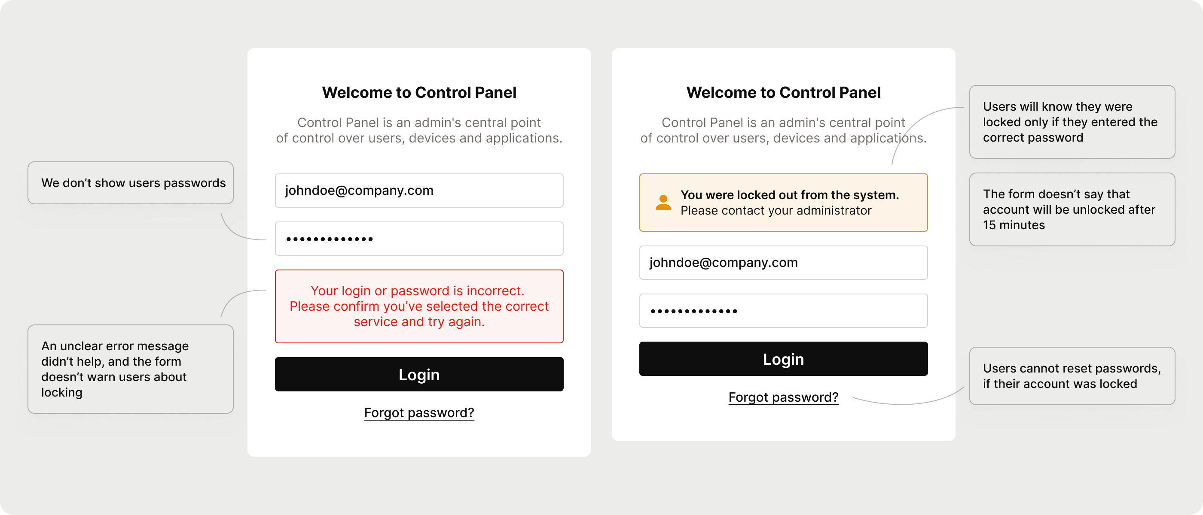This screenshot has height=515, width=1203.
Task: Select the Welcome to Control Panel heading on left
Action: (419, 92)
